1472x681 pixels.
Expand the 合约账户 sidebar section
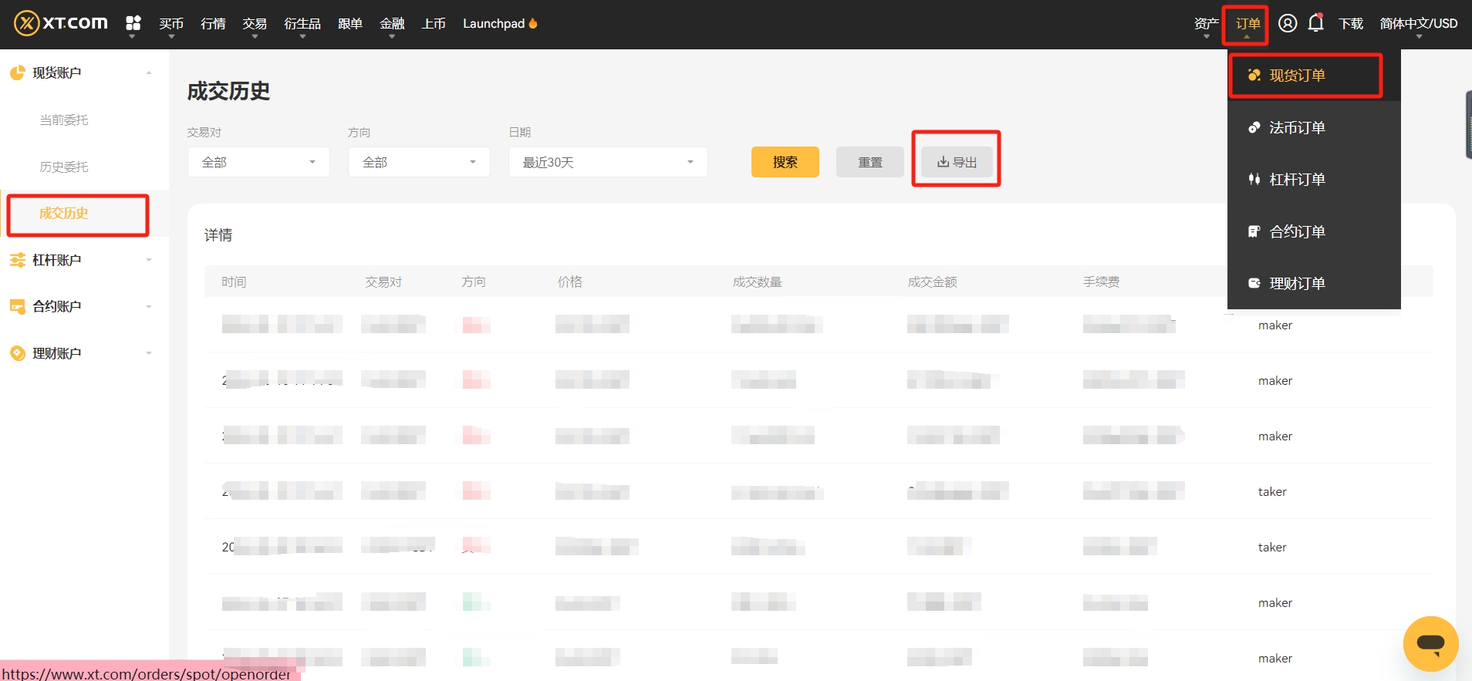click(x=81, y=306)
